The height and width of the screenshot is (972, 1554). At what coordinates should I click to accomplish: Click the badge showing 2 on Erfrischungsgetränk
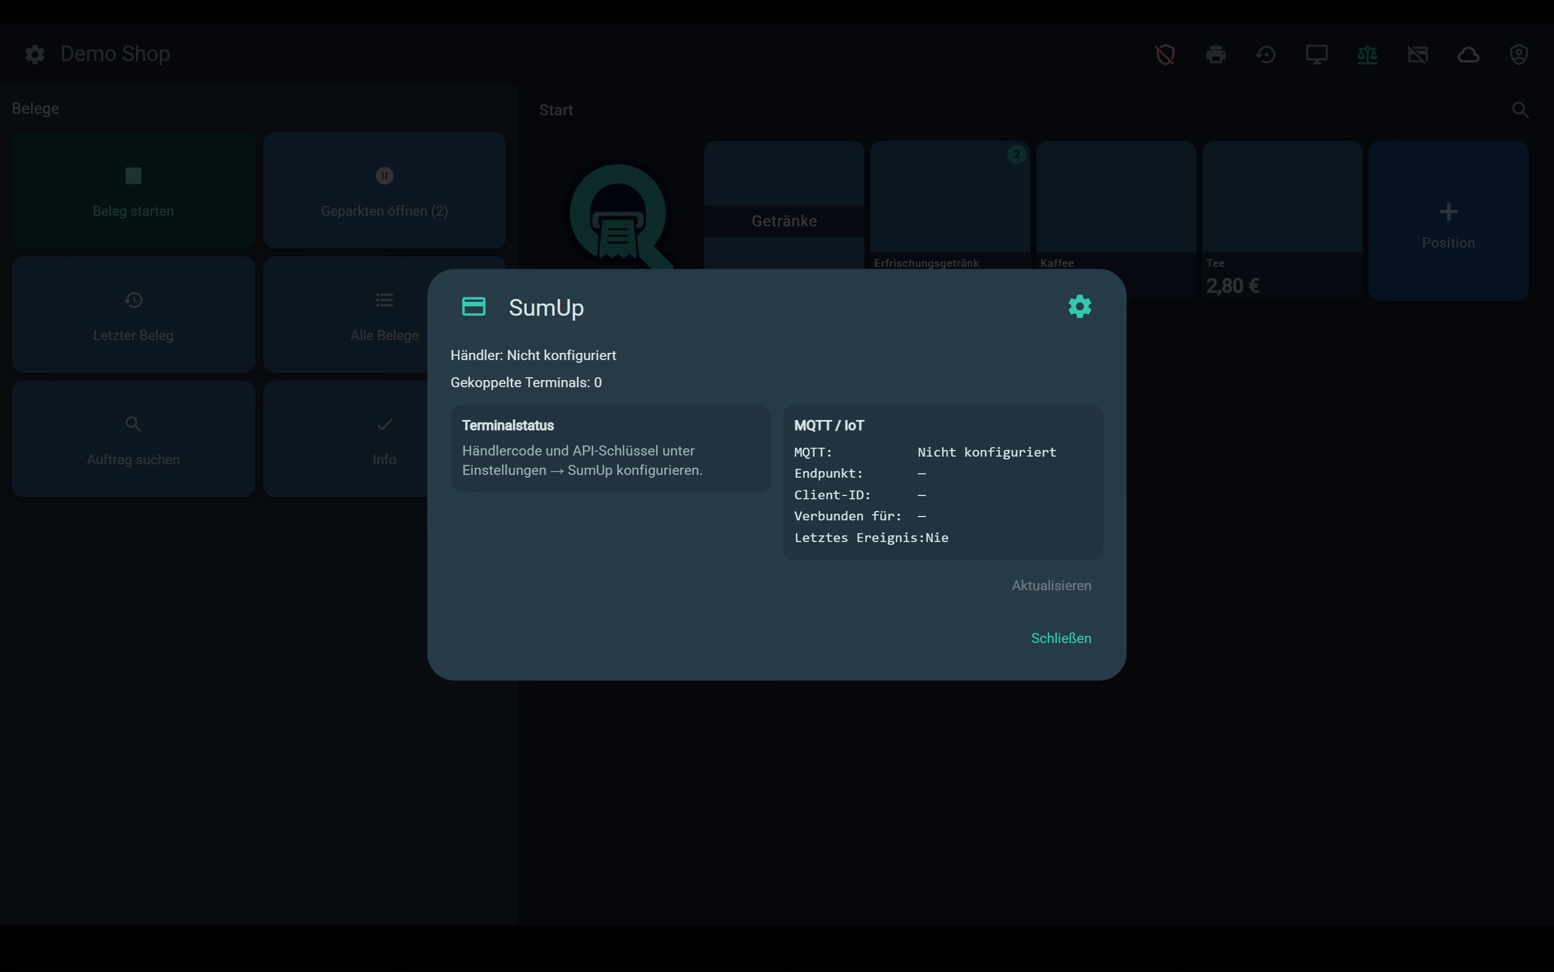click(1016, 154)
